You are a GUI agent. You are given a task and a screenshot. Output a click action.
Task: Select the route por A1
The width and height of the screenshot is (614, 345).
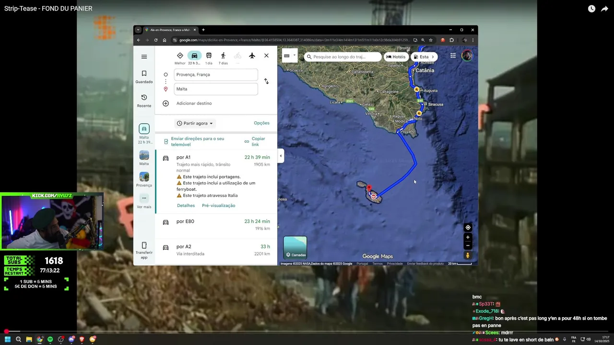pos(216,182)
